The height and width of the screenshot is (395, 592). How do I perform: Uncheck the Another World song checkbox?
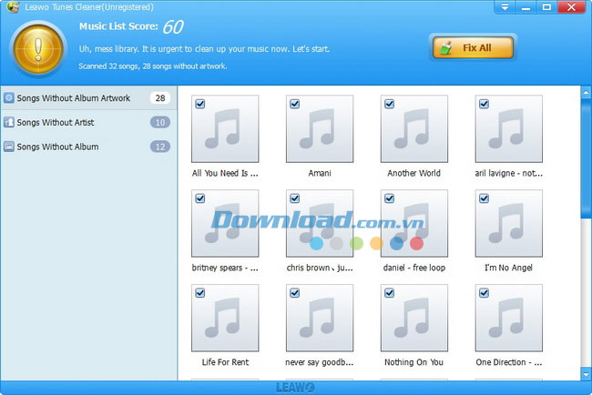pyautogui.click(x=389, y=104)
